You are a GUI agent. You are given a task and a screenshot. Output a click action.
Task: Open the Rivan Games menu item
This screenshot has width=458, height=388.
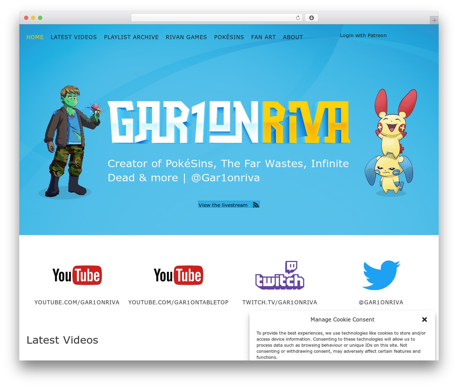[186, 37]
